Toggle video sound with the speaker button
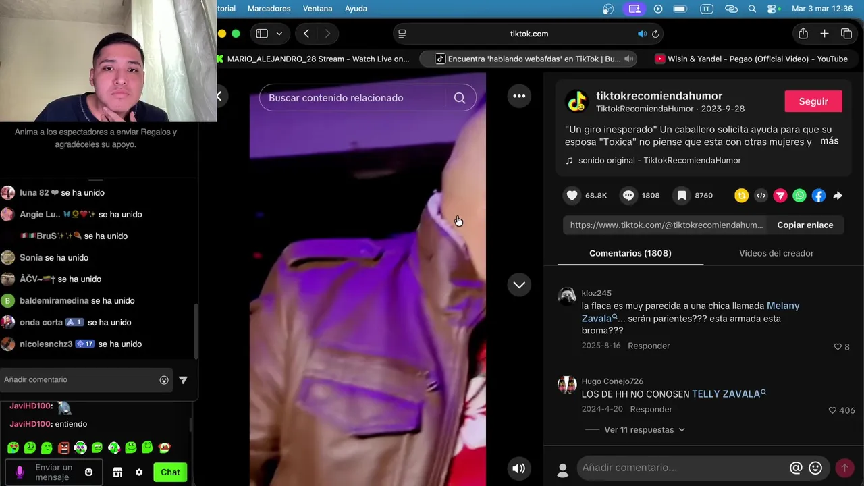The width and height of the screenshot is (864, 486). coord(518,468)
